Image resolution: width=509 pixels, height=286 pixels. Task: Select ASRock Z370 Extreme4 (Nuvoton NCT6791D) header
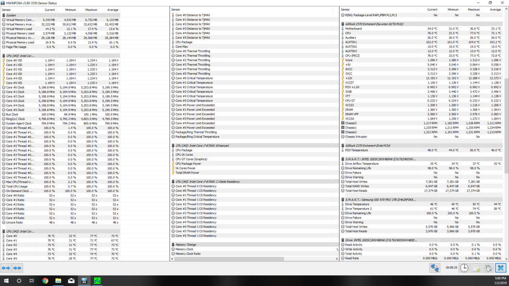(422, 24)
